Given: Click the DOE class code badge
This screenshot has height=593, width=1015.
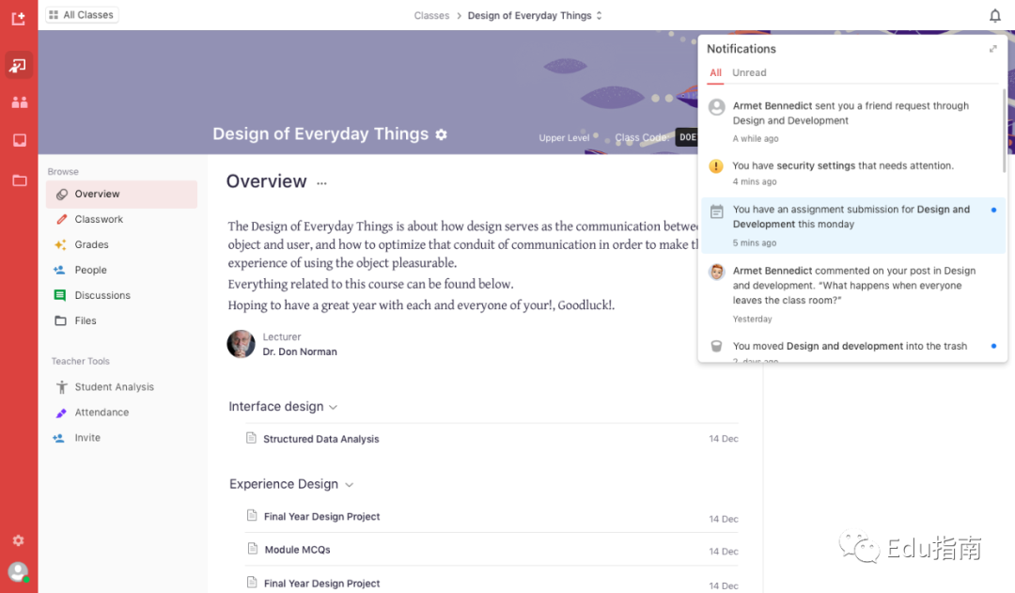Looking at the screenshot, I should coord(687,137).
